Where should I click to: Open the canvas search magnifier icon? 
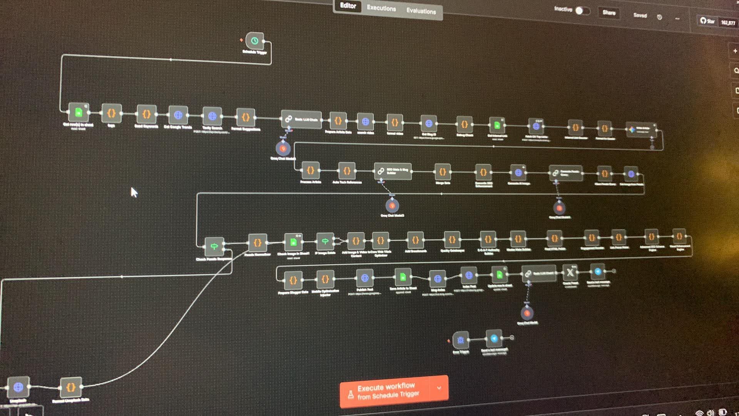click(x=736, y=71)
